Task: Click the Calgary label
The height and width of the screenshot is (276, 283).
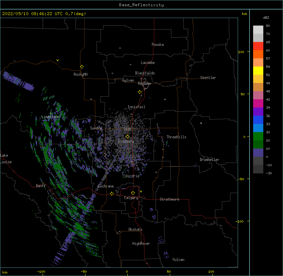Action: [131, 198]
